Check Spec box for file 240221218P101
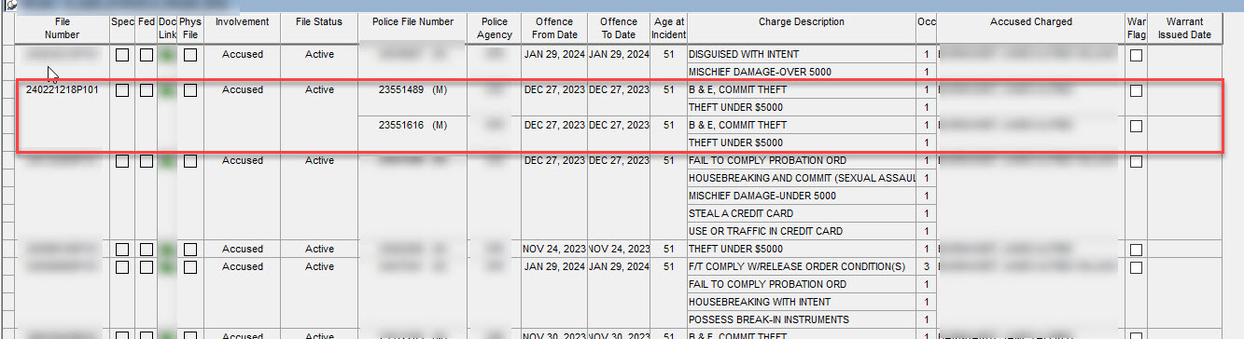 click(x=122, y=91)
